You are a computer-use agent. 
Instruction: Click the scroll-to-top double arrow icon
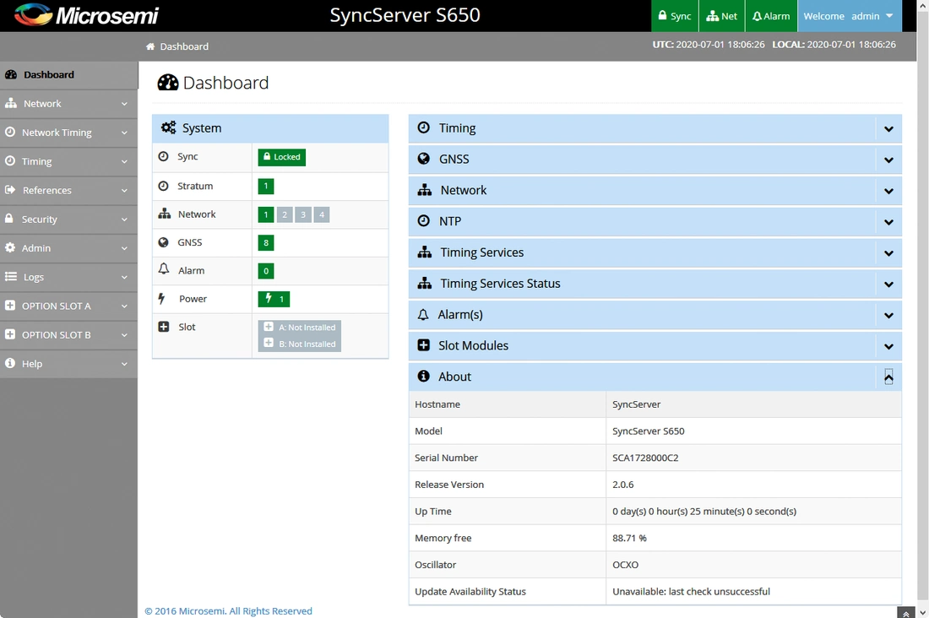(906, 613)
